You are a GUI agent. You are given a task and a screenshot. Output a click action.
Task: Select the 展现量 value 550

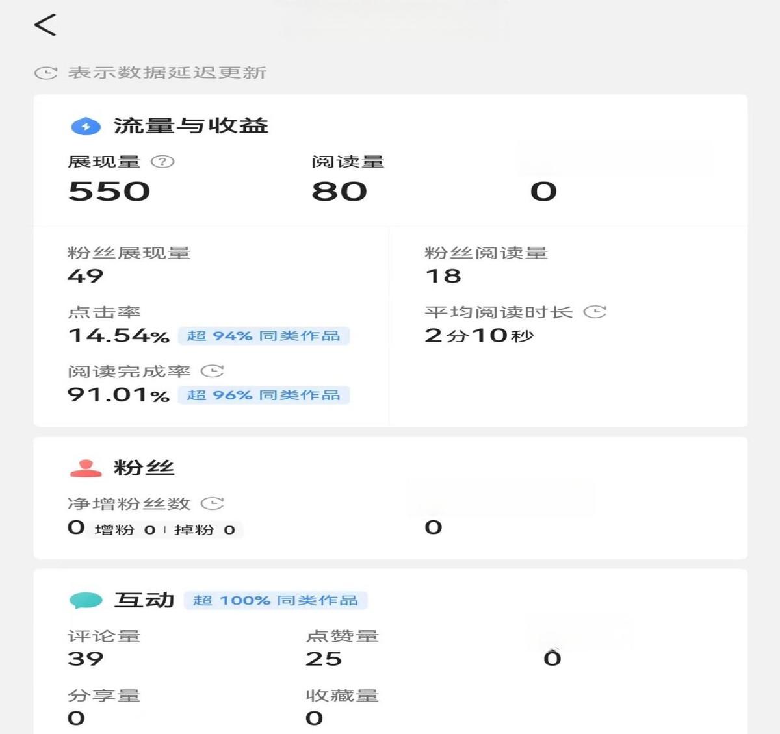109,192
